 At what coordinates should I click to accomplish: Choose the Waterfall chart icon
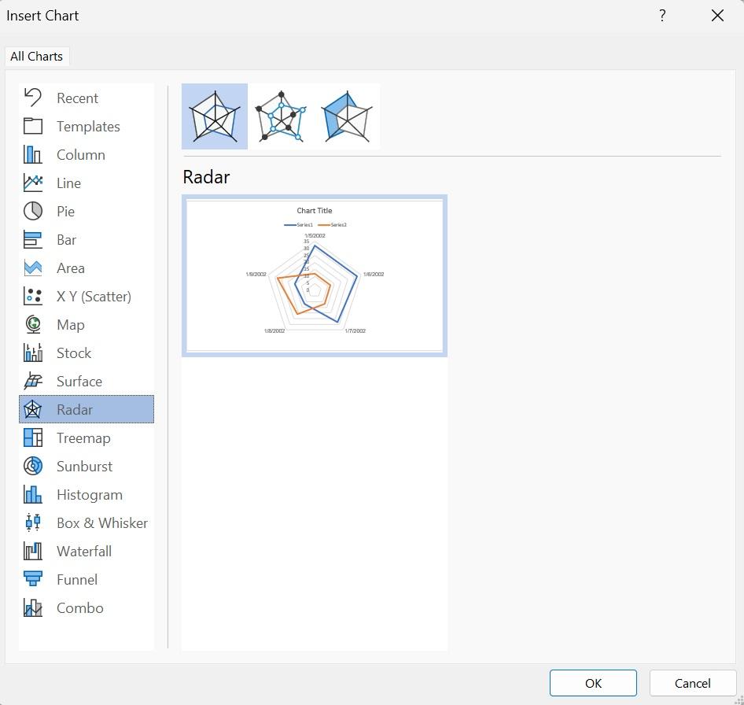(33, 552)
